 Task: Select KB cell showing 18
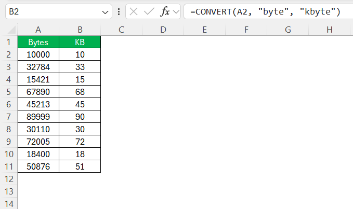click(80, 154)
